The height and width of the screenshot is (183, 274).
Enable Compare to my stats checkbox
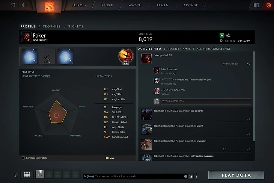(23, 158)
